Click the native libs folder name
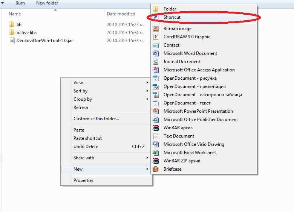Image resolution: width=294 pixels, height=212 pixels. 26,33
